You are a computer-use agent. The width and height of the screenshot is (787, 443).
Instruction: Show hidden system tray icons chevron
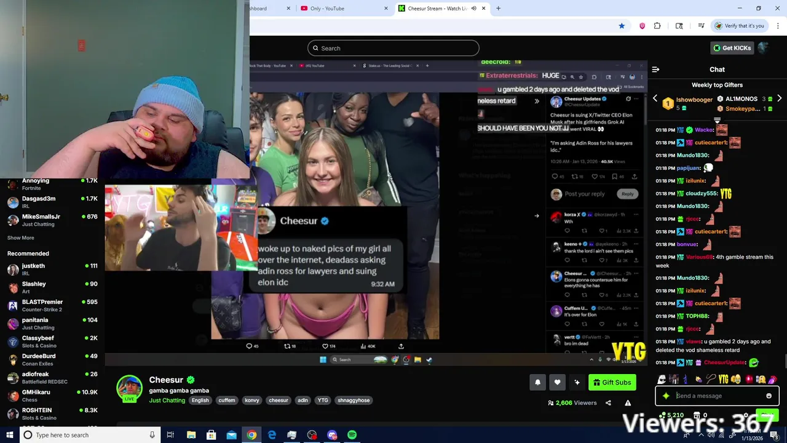point(701,435)
